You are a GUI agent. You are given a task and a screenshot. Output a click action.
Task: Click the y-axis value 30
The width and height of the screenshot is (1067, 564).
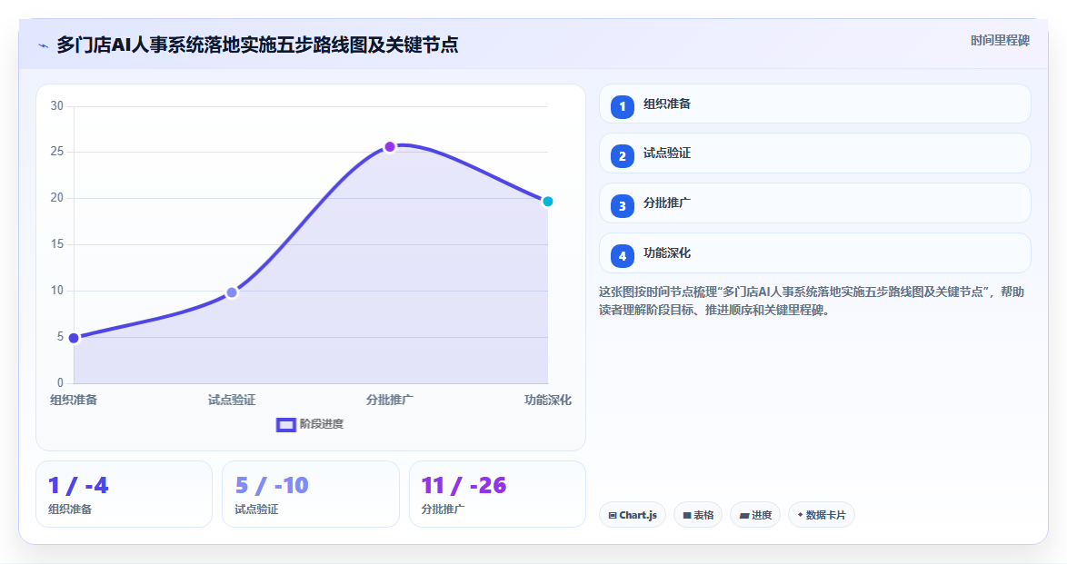(x=57, y=105)
